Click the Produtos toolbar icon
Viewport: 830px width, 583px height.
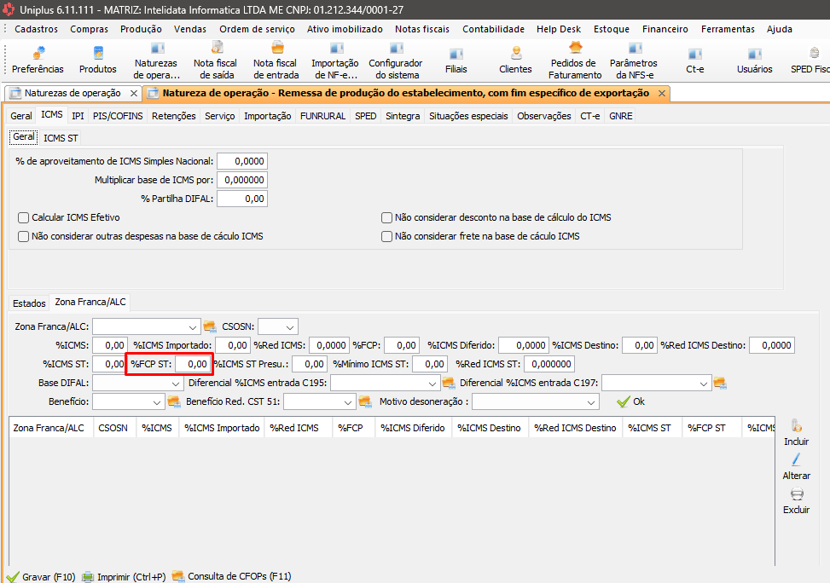97,59
